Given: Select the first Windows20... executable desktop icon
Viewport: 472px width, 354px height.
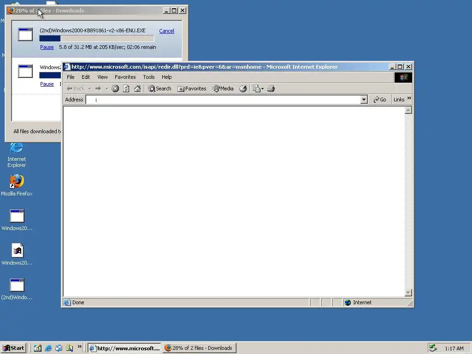Looking at the screenshot, I should tap(17, 220).
